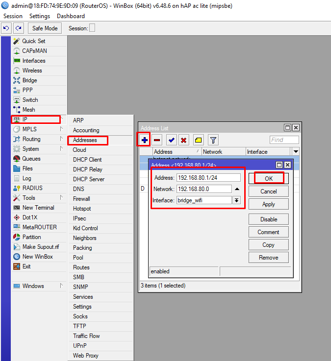
Task: Click the Redo arrow icon in toolbar
Action: tap(19, 28)
